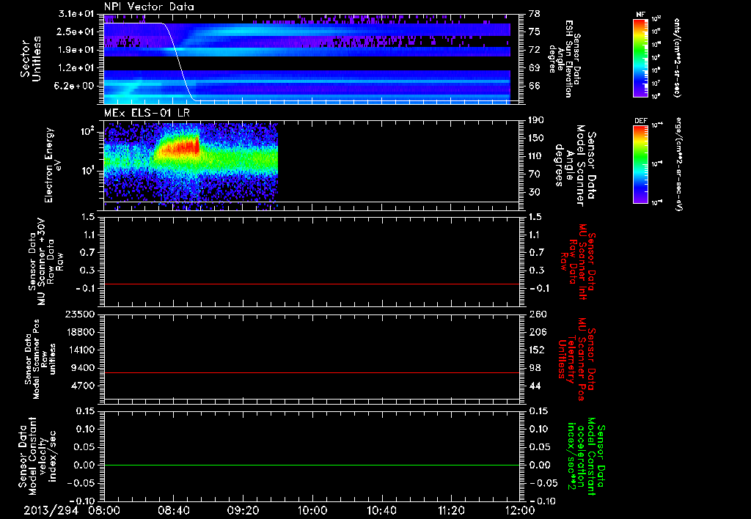Click the '1.9e+01' sector tick value
This screenshot has height=519, width=751.
pyautogui.click(x=76, y=49)
